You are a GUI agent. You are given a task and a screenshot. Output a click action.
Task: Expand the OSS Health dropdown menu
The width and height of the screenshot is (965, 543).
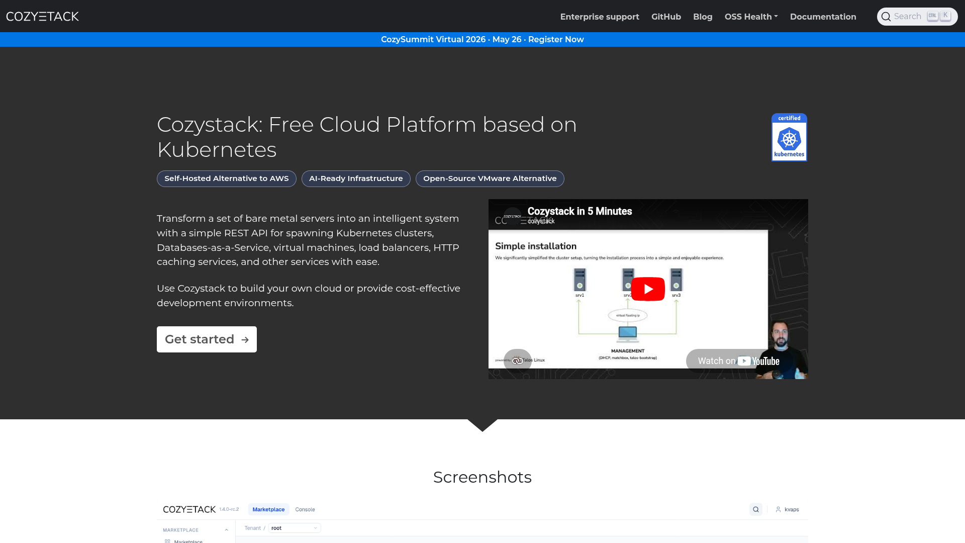pos(751,17)
